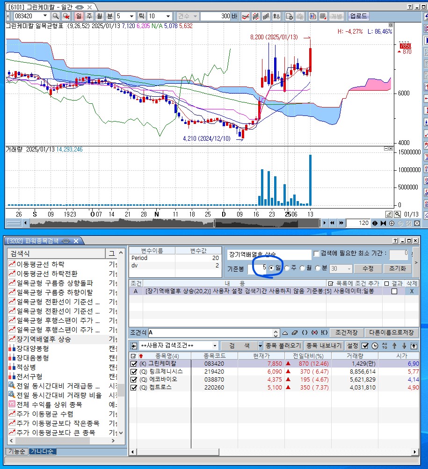428x469 pixels.
Task: Click the chart zoom magnifier icon below chart
Action: point(397,214)
